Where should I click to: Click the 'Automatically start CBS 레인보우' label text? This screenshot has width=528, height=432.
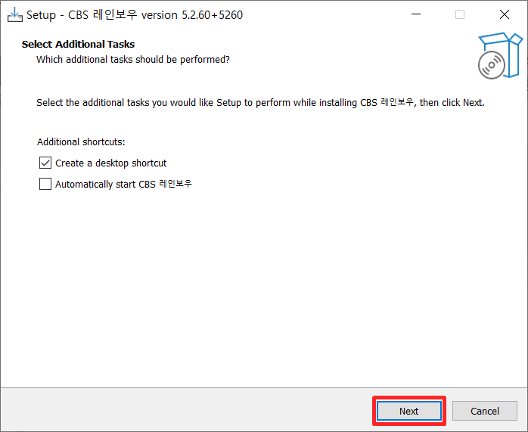pyautogui.click(x=123, y=184)
